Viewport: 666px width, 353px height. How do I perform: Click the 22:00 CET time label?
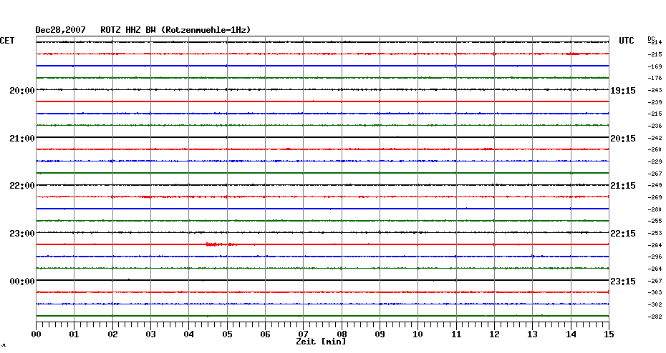coord(22,186)
